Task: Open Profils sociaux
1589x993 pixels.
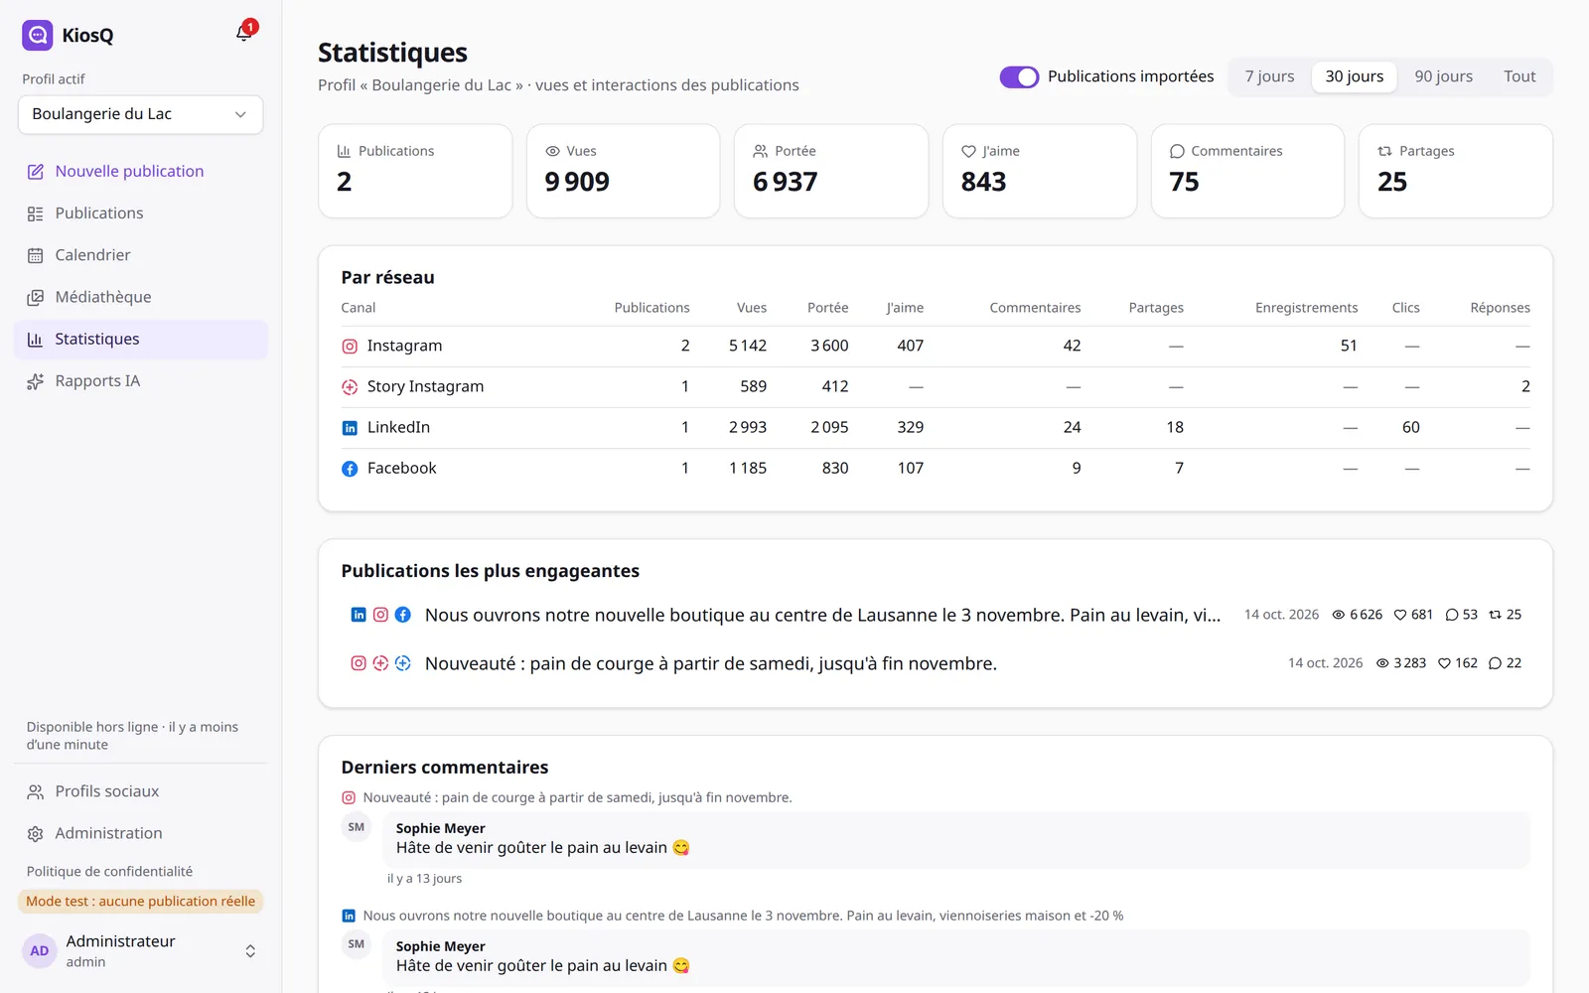Action: coord(141,791)
